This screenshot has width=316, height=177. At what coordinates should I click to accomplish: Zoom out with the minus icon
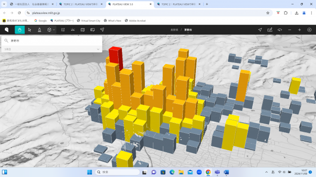pos(290,30)
